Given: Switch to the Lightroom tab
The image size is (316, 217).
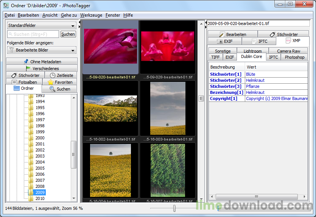Looking at the screenshot, I should (253, 51).
